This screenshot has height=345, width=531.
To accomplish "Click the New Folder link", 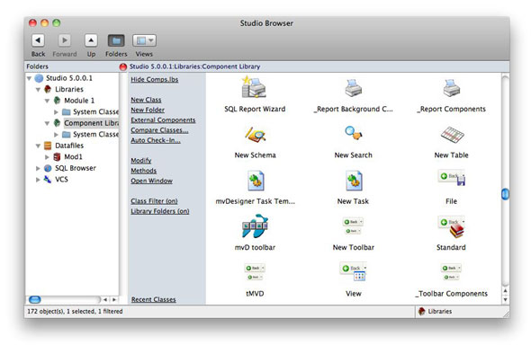I will (x=148, y=110).
